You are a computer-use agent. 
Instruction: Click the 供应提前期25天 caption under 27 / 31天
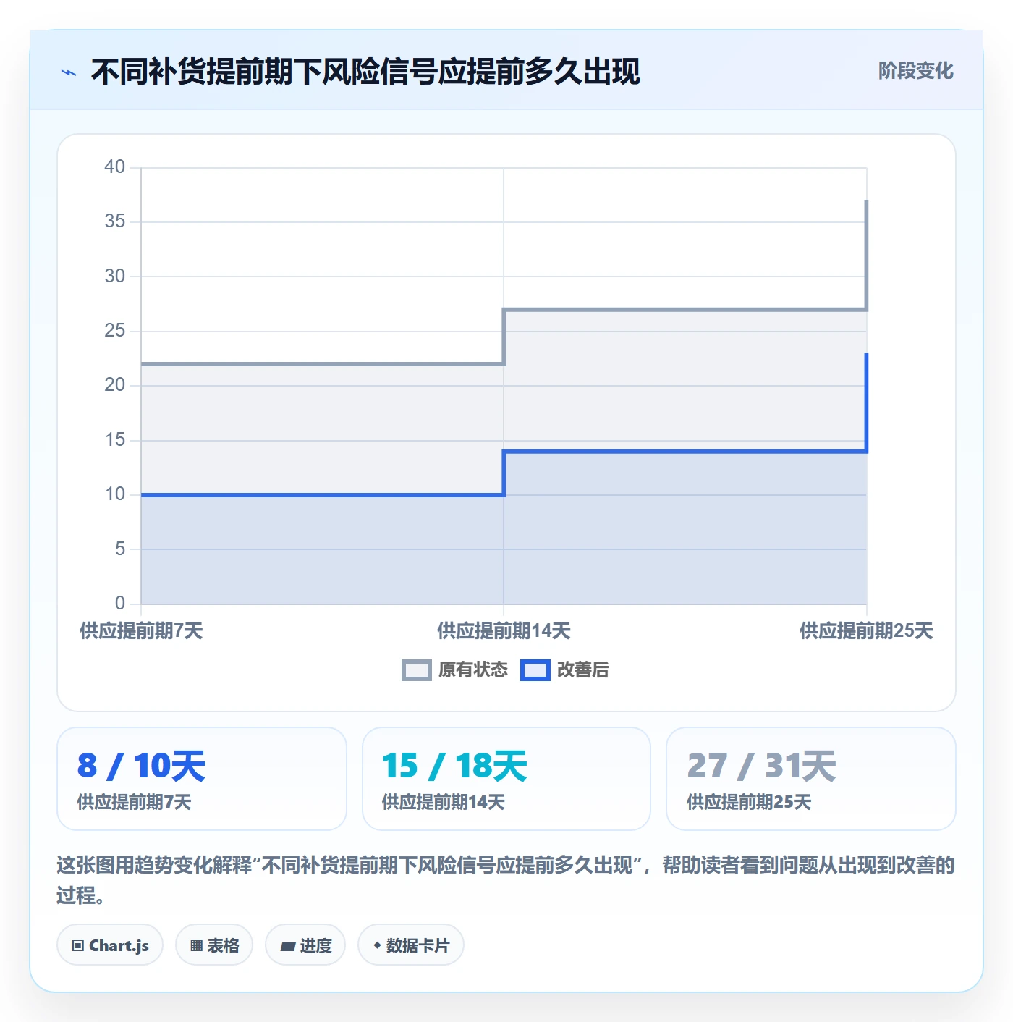749,802
